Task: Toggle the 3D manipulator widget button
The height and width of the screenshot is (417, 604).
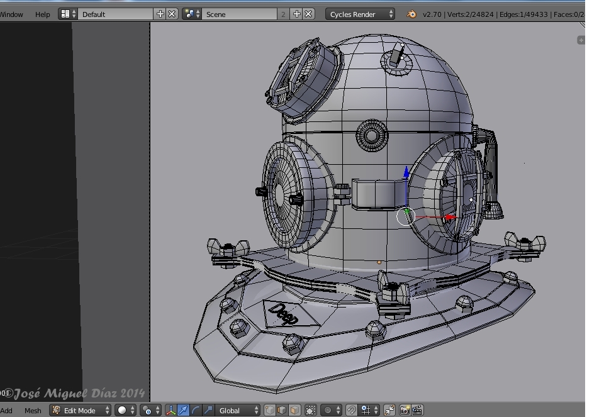Action: pyautogui.click(x=171, y=410)
